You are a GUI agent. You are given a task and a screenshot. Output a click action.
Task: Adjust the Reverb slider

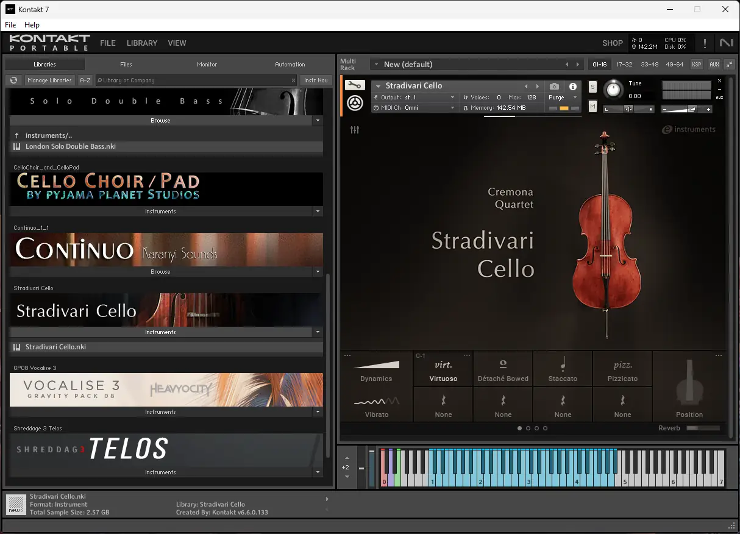[703, 428]
